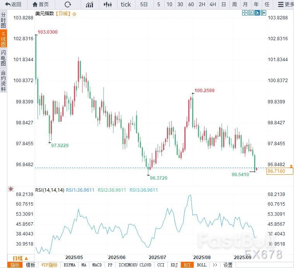294x268 pixels.
Task: Toggle the RSI indicator button
Action: (187, 265)
